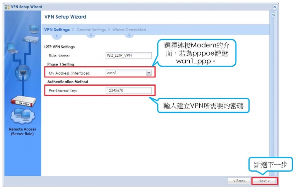Click the red ZyWALL gateway device icon
Screen dimensions: 297x189
click(23, 101)
